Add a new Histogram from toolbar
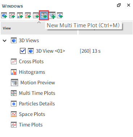This screenshot has height=137, width=133. click(20, 15)
